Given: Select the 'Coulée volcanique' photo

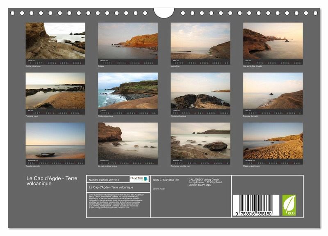Looking at the screenshot, I should [200, 90].
